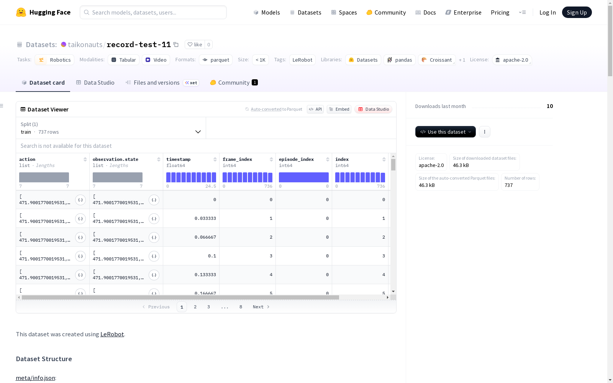Sort by the episode_index column
This screenshot has width=613, height=383.
328,159
